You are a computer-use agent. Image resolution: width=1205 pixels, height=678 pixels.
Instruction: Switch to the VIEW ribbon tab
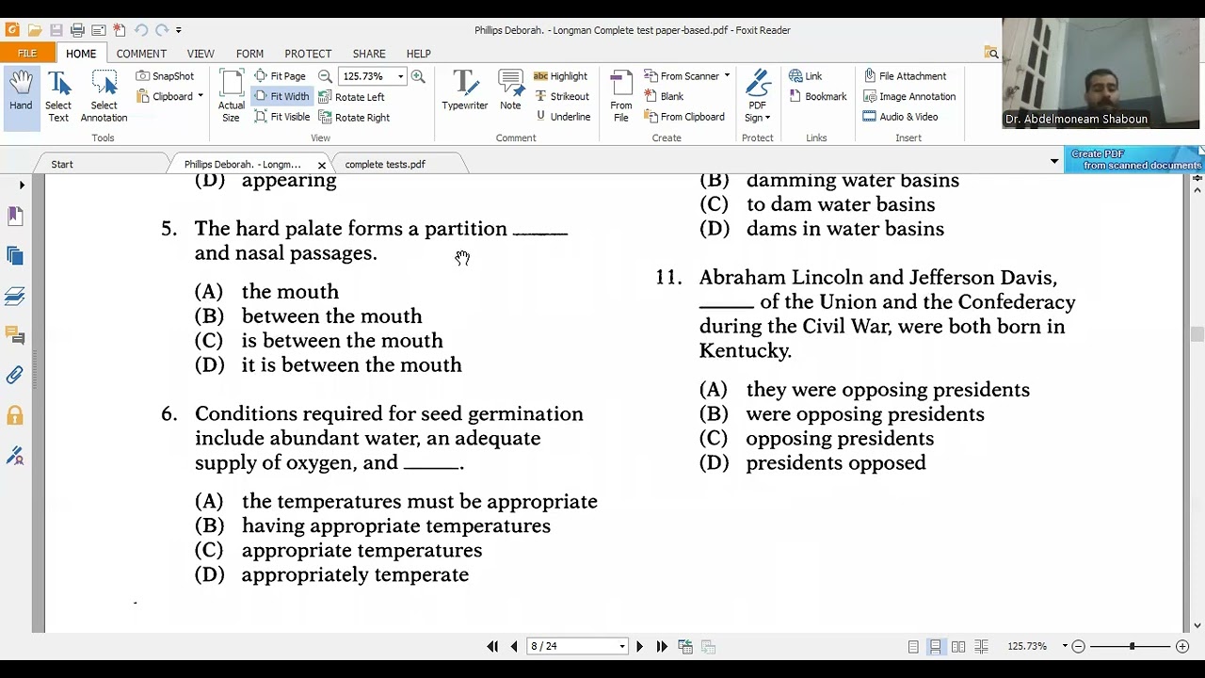coord(201,54)
